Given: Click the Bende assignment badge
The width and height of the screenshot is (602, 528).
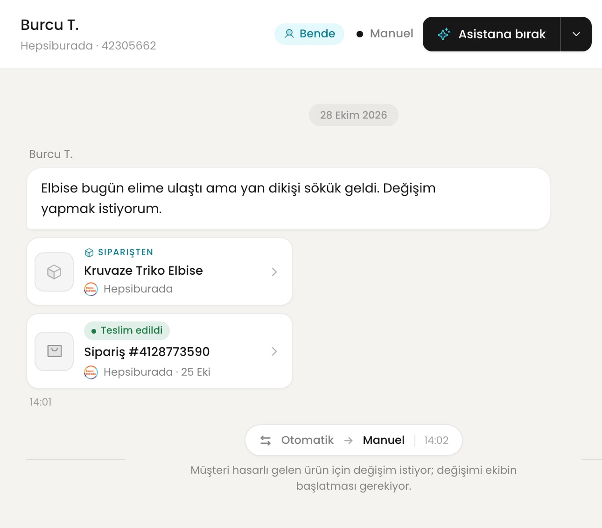Looking at the screenshot, I should (309, 34).
